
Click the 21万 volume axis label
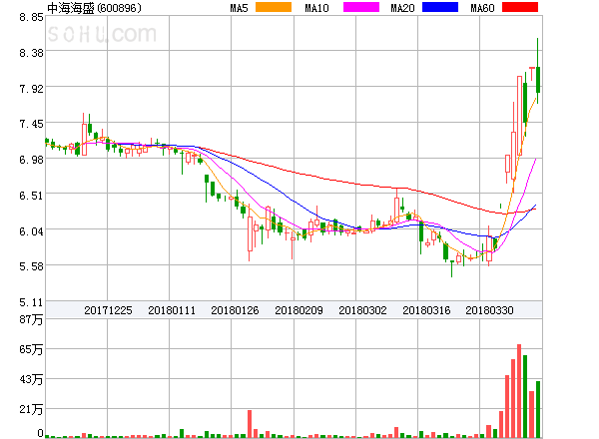(31, 410)
